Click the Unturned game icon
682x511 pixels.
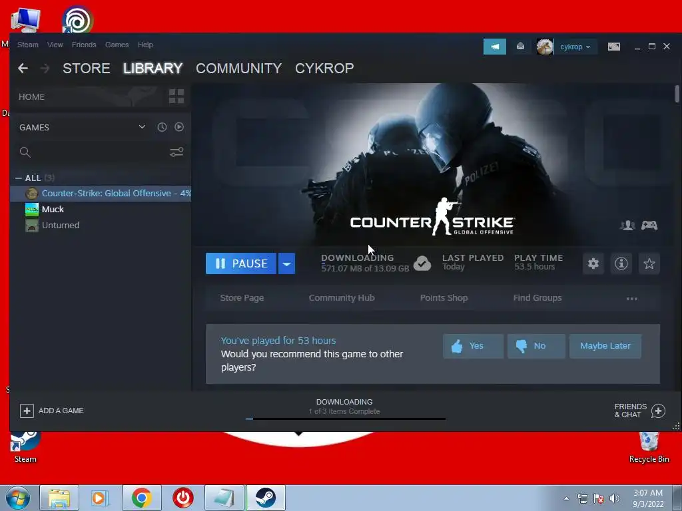click(32, 225)
